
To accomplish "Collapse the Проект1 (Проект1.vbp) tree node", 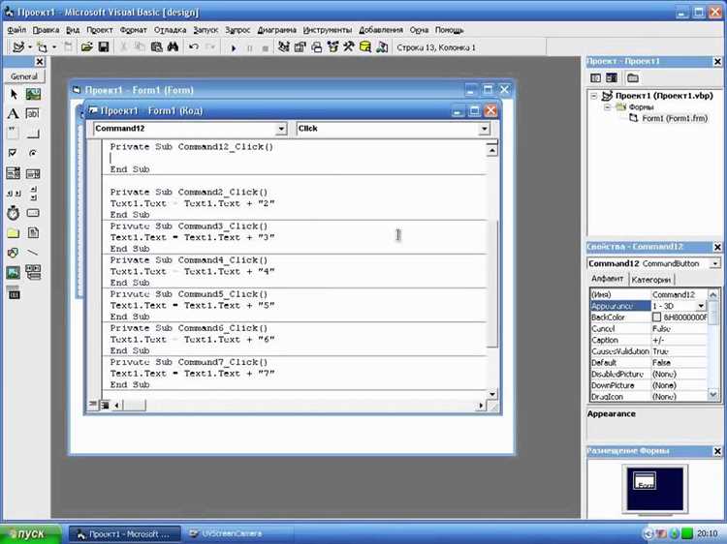I will (x=594, y=96).
